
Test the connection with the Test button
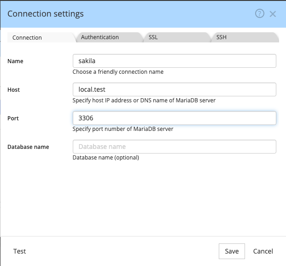19,251
